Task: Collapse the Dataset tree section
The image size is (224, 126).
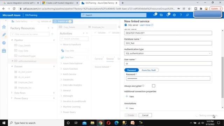Action: (x=12, y=66)
